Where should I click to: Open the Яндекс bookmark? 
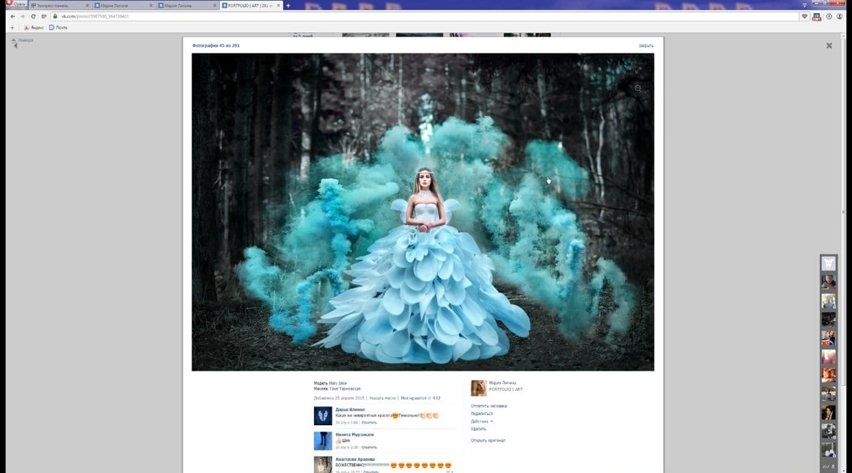point(33,27)
